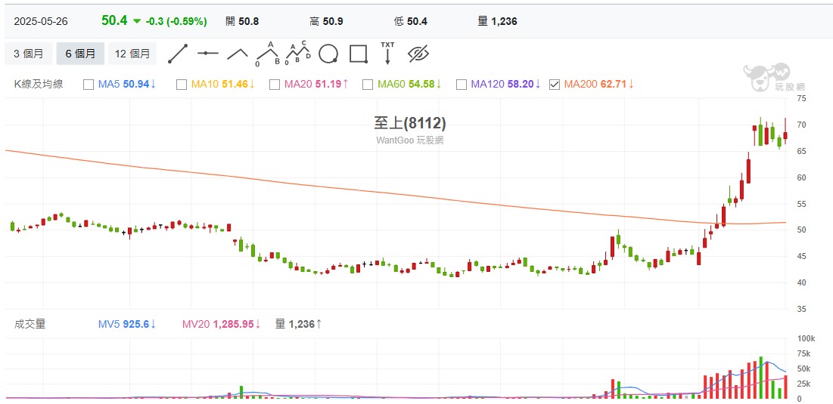The height and width of the screenshot is (404, 833).
Task: Choose the angle line drawing tool
Action: point(238,54)
